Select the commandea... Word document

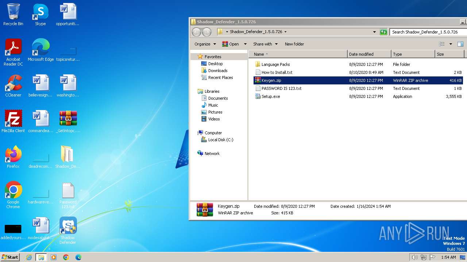click(40, 122)
